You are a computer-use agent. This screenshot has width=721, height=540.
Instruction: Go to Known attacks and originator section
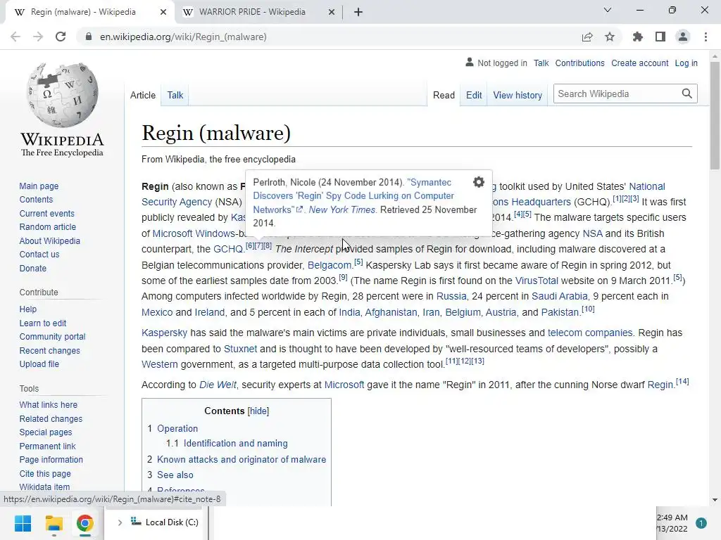242,459
